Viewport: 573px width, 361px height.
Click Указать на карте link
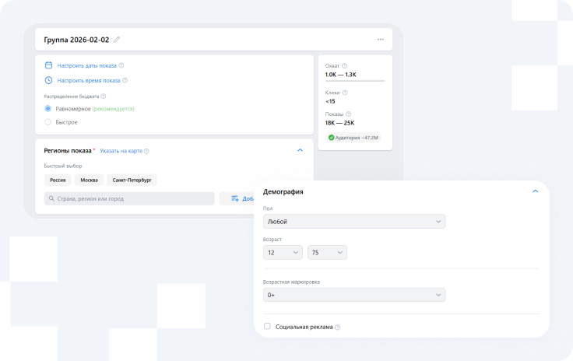pos(121,151)
